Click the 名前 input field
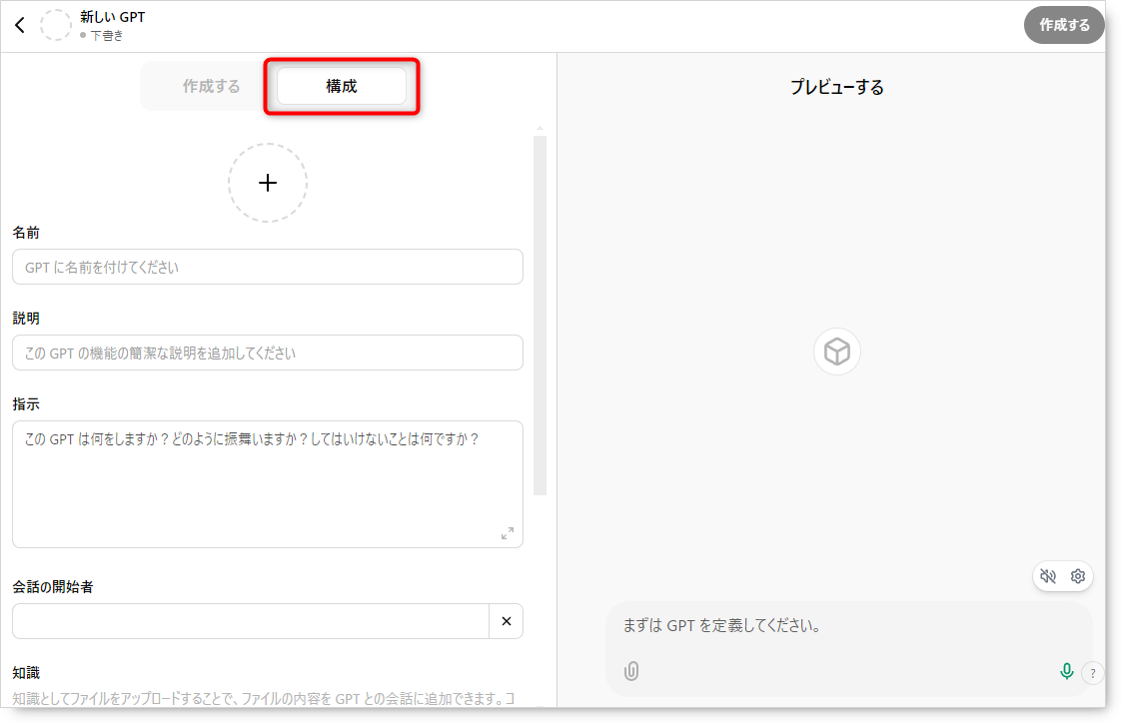 point(267,267)
